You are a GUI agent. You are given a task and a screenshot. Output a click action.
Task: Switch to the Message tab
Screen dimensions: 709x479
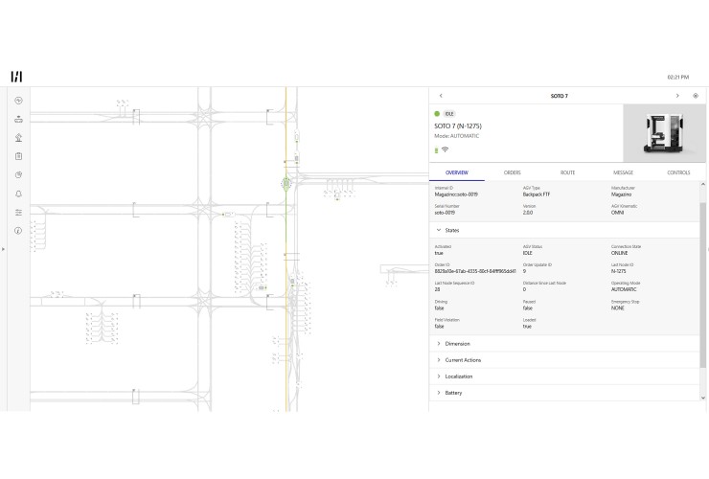pos(623,172)
